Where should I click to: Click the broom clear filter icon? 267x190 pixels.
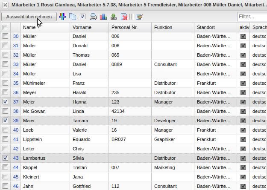[x=139, y=17]
